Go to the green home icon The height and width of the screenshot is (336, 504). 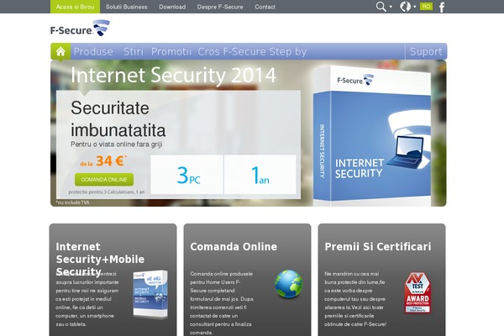tap(60, 51)
